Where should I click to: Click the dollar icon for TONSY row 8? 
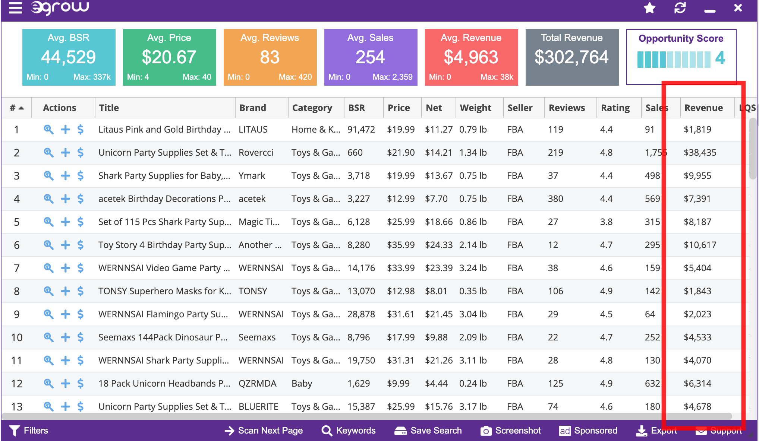(81, 291)
